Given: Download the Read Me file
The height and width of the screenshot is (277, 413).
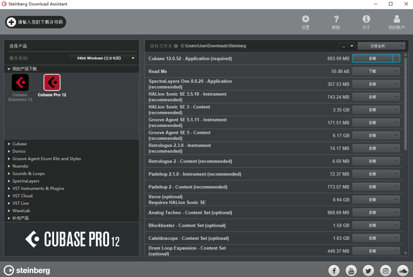Looking at the screenshot, I should pos(372,71).
